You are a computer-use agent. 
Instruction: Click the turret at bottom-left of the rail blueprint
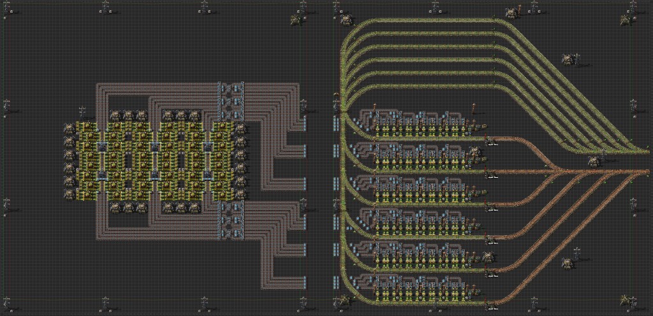pos(344,299)
